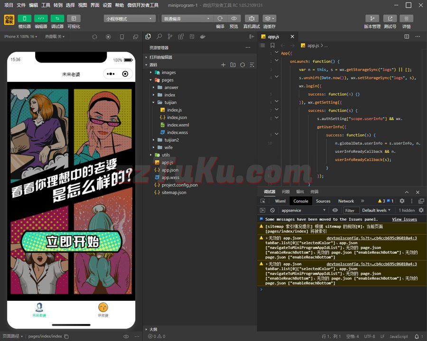This screenshot has height=341, width=427.
Task: Click the clear console icon
Action: [x=272, y=210]
